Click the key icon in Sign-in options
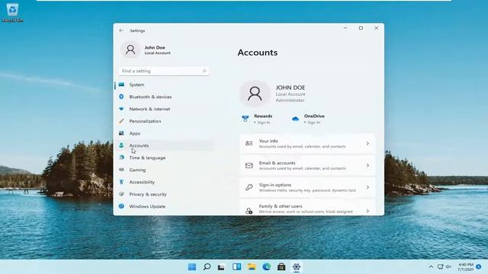 [249, 187]
